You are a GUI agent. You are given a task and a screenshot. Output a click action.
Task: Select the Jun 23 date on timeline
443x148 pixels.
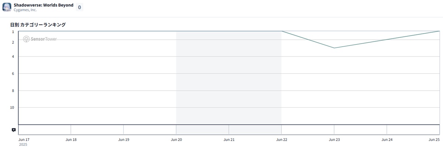[x=334, y=140]
